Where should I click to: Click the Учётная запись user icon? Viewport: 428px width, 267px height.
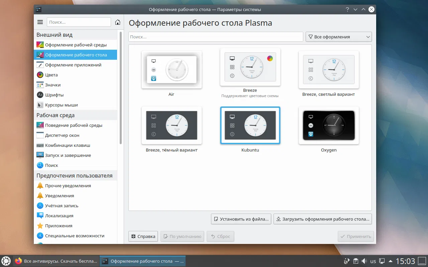(40, 206)
